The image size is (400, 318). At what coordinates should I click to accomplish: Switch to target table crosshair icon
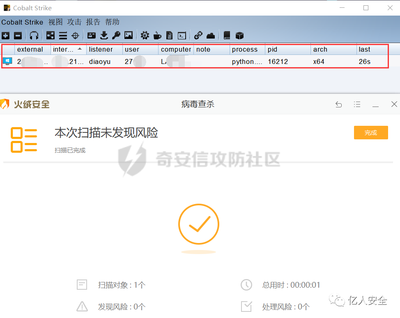tap(75, 36)
